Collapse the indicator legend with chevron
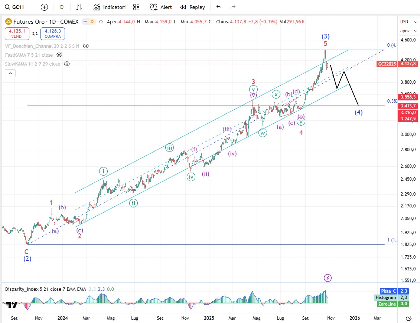The width and height of the screenshot is (420, 323). coord(10,73)
